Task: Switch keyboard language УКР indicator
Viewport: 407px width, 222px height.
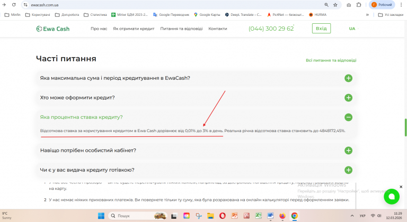Action: tap(362, 216)
